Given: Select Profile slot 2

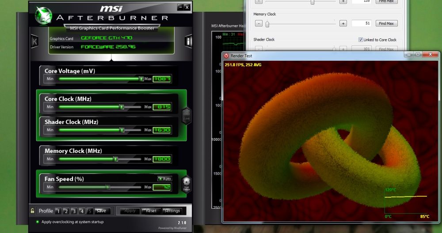Looking at the screenshot, I should point(66,211).
